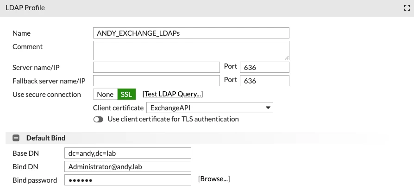Collapse the Default Bind section

[x=16, y=138]
